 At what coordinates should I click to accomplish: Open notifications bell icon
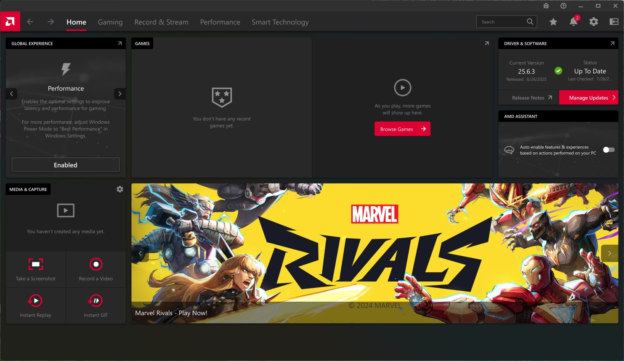(x=573, y=22)
